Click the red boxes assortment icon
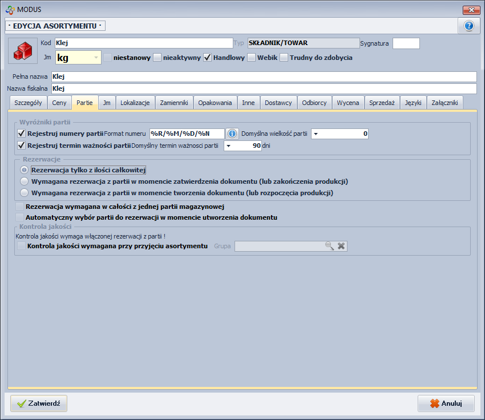Viewport: 485px width, 420px height. pyautogui.click(x=22, y=52)
